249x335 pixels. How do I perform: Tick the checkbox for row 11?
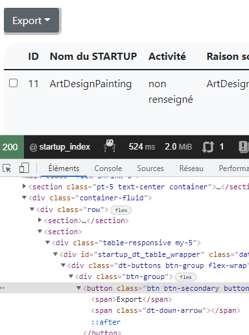pos(13,83)
